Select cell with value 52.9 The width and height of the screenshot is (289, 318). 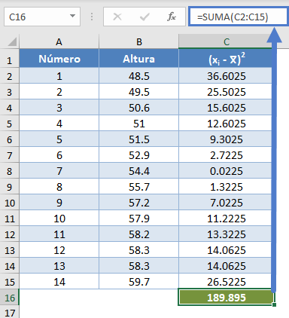(139, 155)
